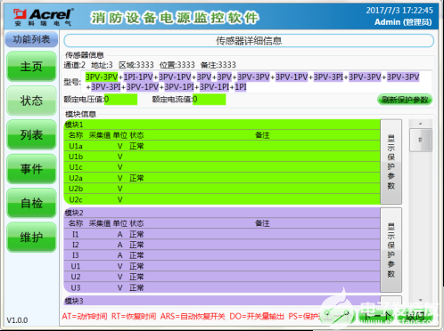Select the I2 row in 模块2

pos(222,245)
